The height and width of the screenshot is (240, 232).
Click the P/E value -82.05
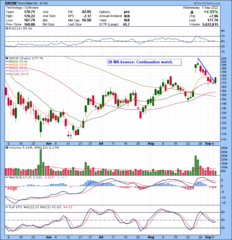[x=86, y=12]
